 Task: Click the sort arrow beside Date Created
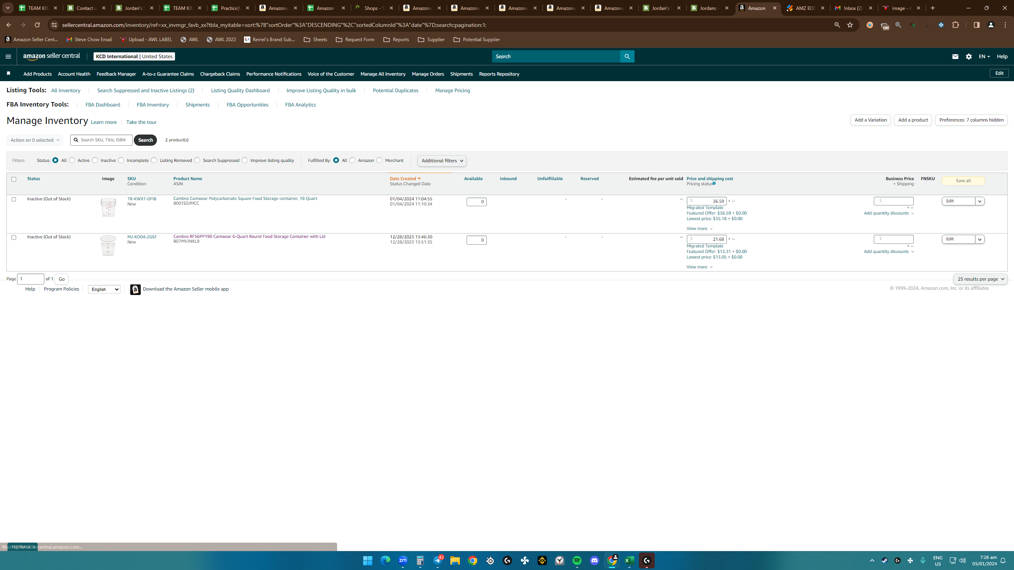point(419,179)
